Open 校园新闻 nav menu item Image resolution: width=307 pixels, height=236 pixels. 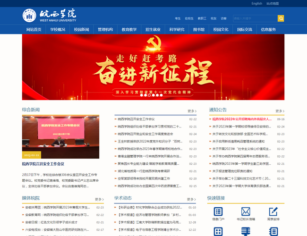click(x=81, y=30)
